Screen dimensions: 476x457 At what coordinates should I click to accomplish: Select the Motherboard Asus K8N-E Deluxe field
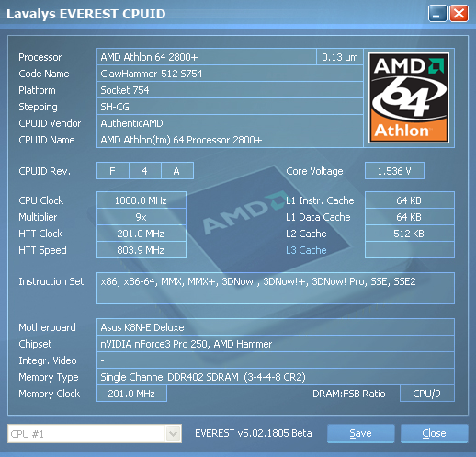(x=276, y=327)
